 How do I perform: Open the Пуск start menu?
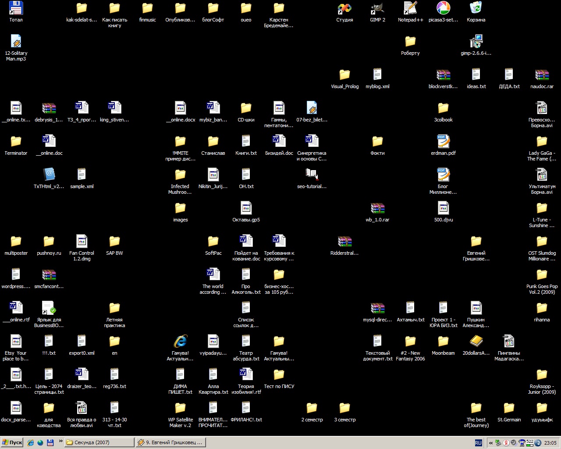point(12,442)
